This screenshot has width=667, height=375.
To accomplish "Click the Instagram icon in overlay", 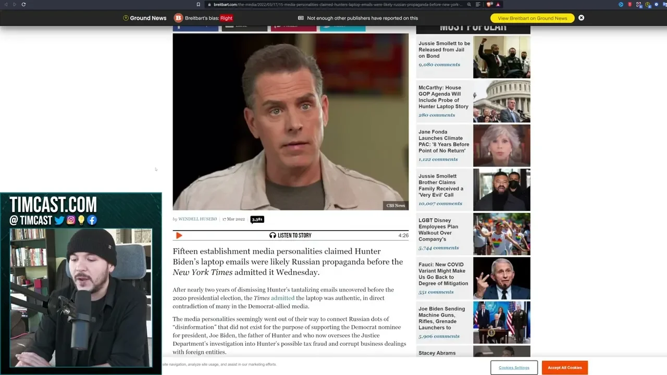I will pos(70,220).
